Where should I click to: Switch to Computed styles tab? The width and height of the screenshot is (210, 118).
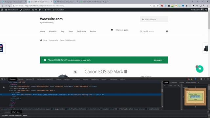tap(174, 82)
